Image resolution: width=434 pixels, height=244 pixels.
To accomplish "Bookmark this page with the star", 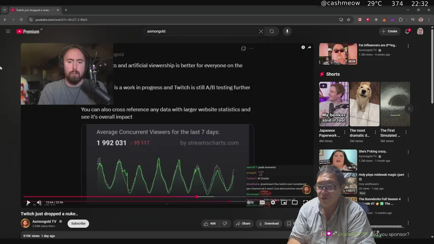I will pyautogui.click(x=349, y=20).
